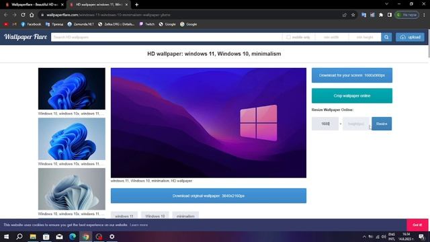Open the Facebook bookmark
Viewport: 430px width, 242px height.
click(31, 24)
